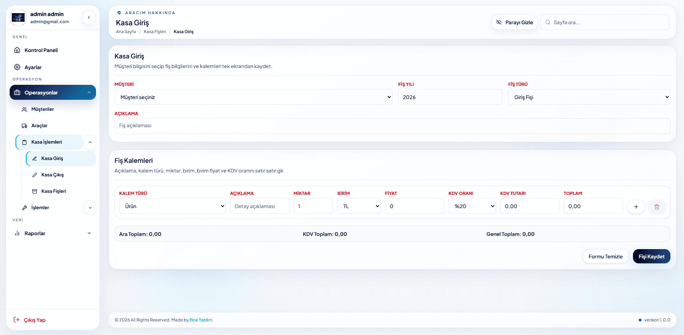Click the Araçlar truck icon
This screenshot has width=684, height=335.
click(x=24, y=126)
